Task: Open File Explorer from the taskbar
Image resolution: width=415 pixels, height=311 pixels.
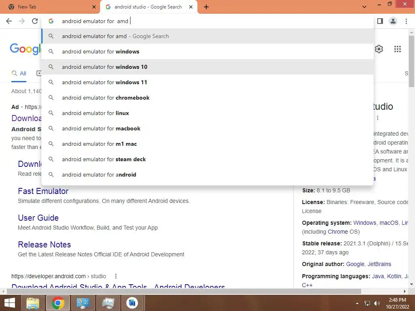Action: click(x=32, y=303)
